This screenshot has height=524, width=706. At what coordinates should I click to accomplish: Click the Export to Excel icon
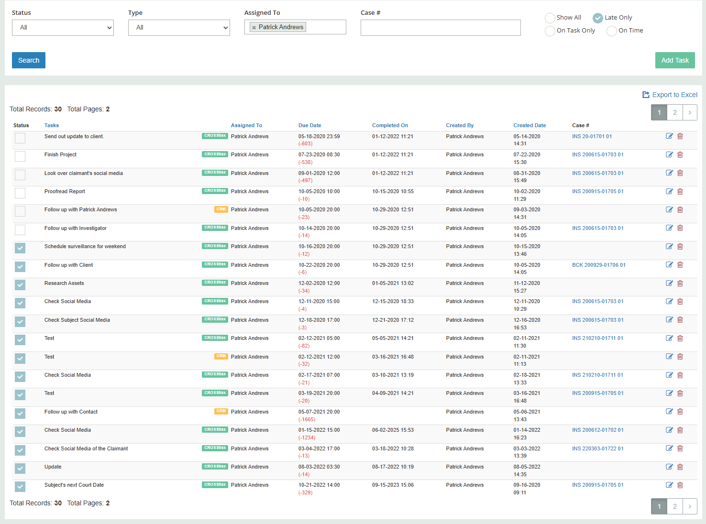[x=646, y=95]
